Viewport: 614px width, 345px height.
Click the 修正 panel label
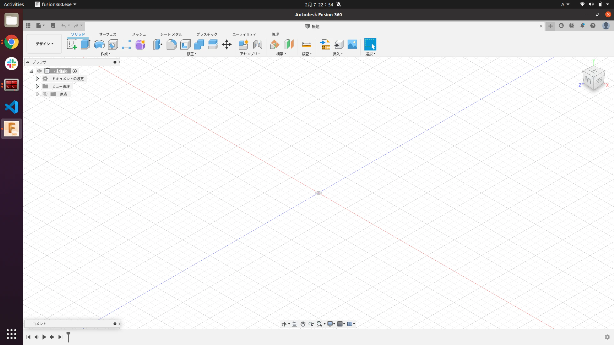(192, 54)
